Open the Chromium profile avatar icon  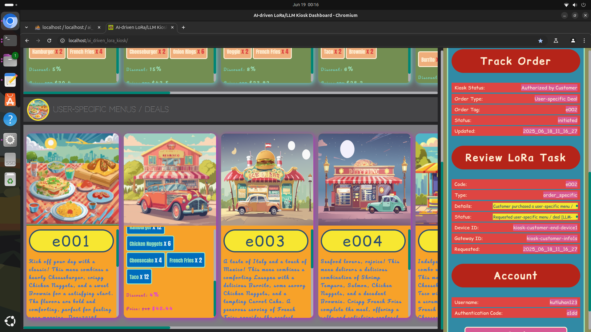(573, 41)
